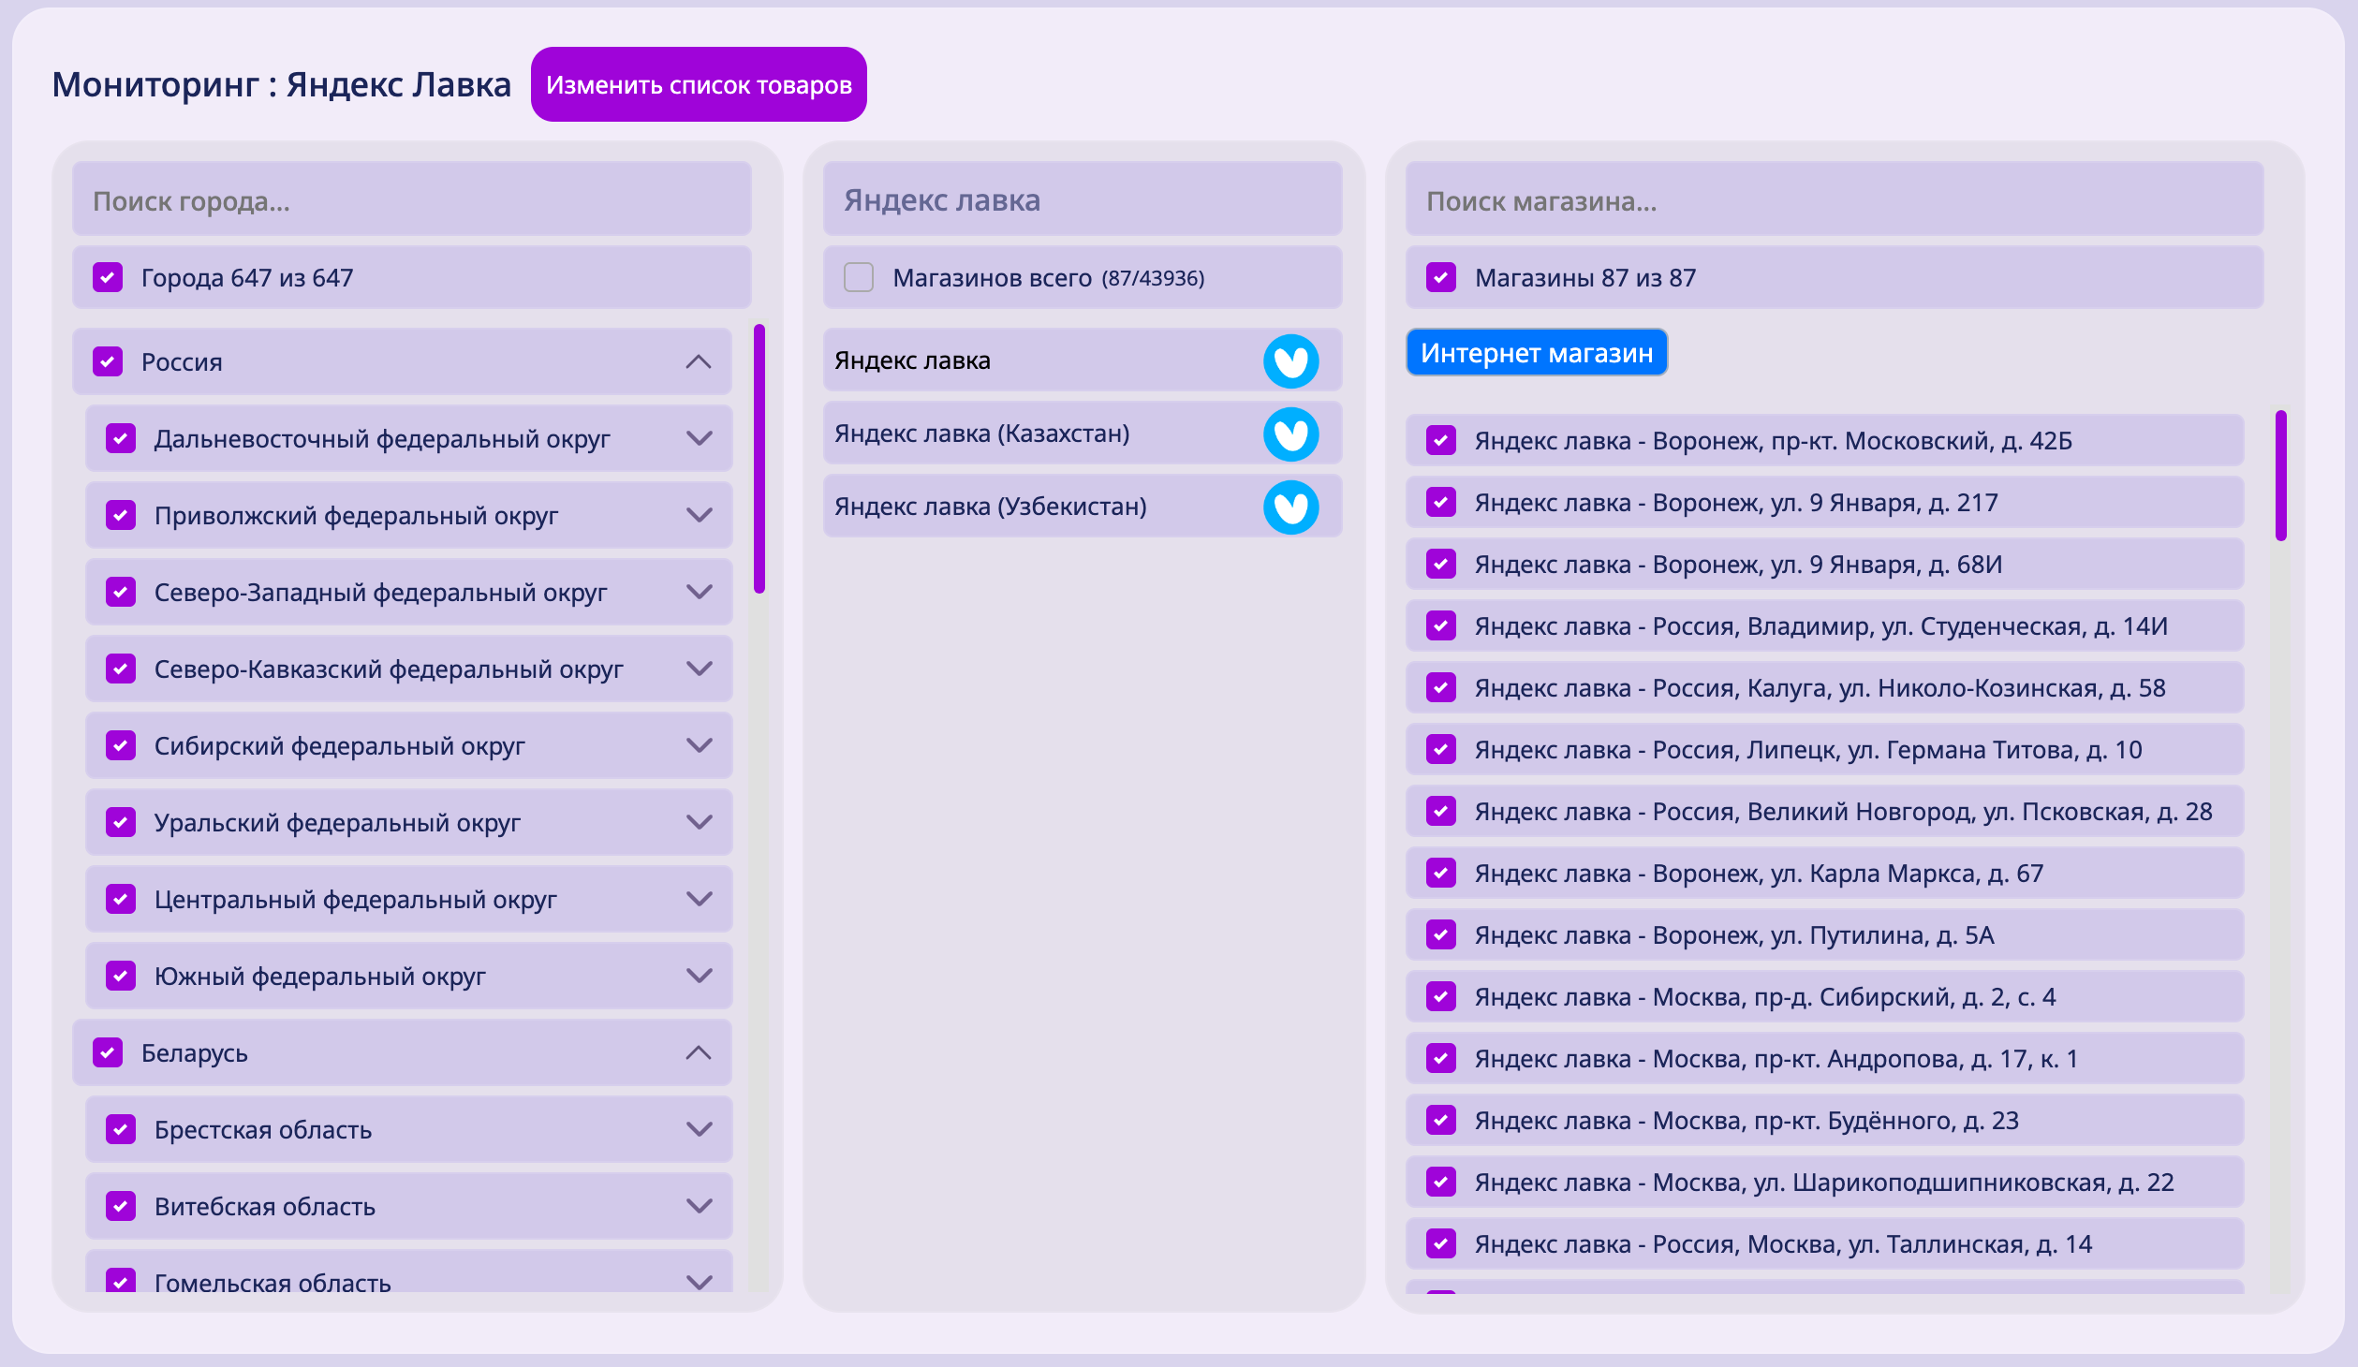Viewport: 2358px width, 1367px height.
Task: Uncheck store Липецк, ул. Германа Титова, д. 10
Action: pyautogui.click(x=1440, y=749)
